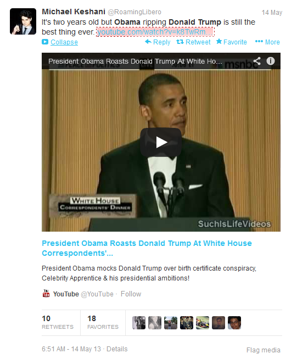
Task: Click the video share icon
Action: click(257, 61)
